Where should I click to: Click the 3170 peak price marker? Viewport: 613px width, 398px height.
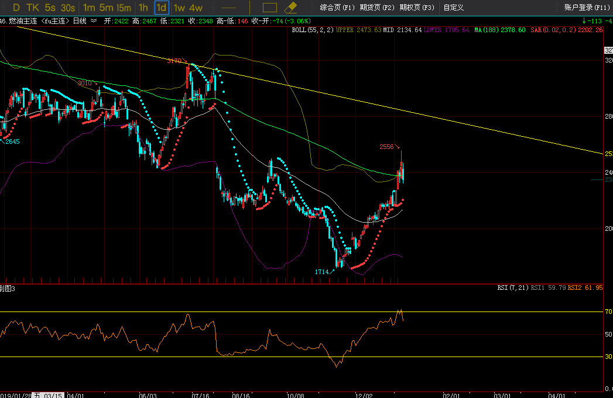click(x=174, y=61)
